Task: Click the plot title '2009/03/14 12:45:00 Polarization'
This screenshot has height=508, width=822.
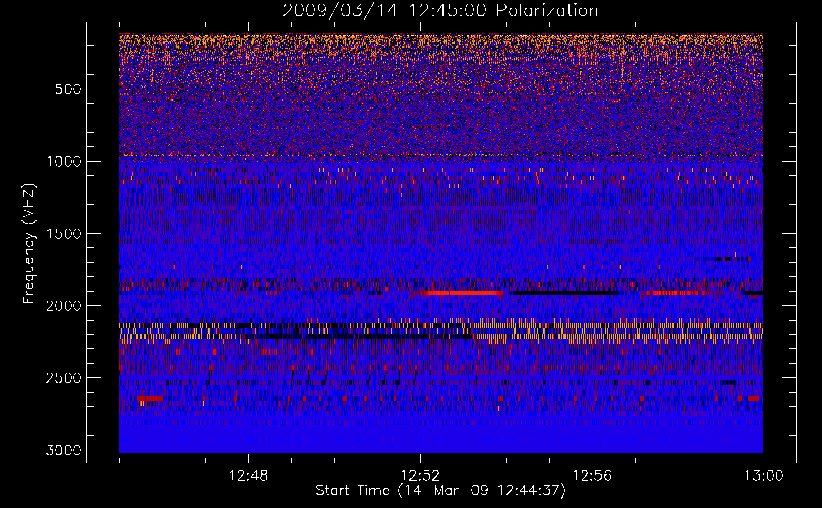Action: click(x=440, y=10)
